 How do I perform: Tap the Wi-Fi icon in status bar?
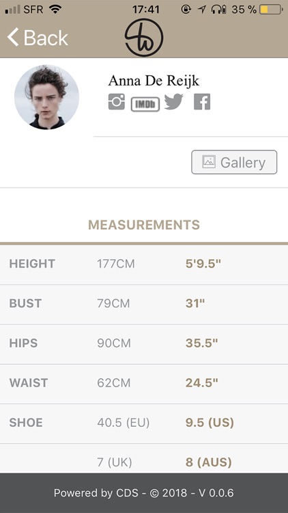tap(55, 10)
